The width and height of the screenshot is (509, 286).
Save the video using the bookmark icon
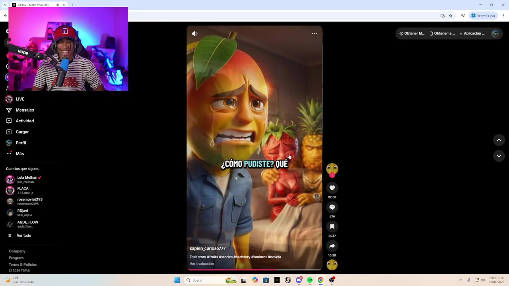click(x=332, y=226)
